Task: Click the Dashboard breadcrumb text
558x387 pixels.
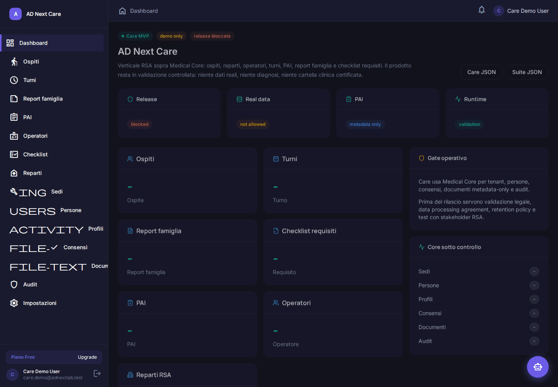Action: (144, 11)
